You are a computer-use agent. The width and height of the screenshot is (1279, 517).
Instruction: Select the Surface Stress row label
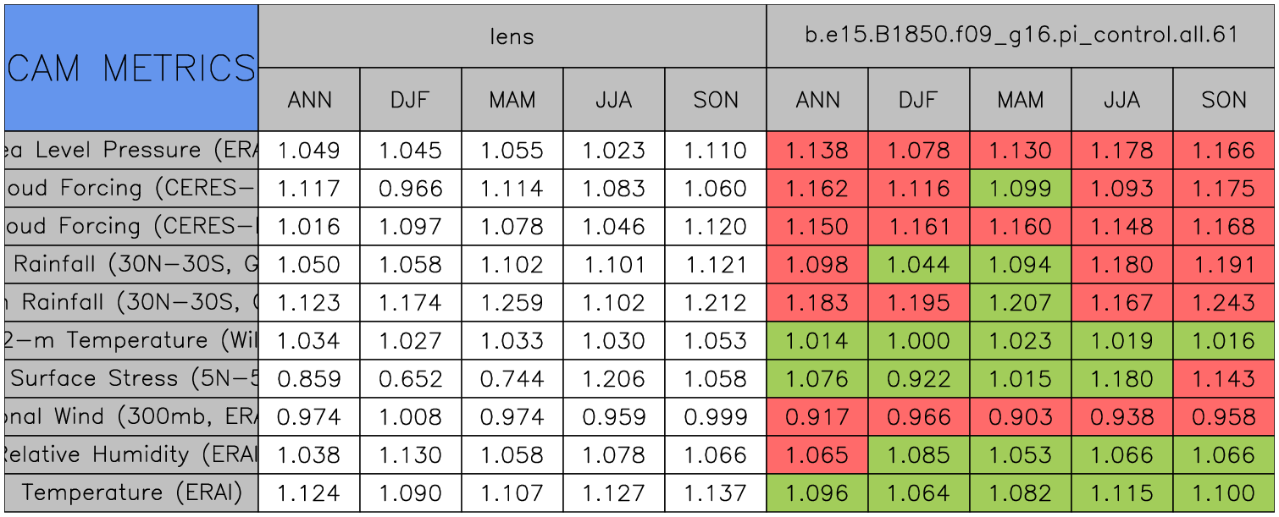(x=131, y=379)
